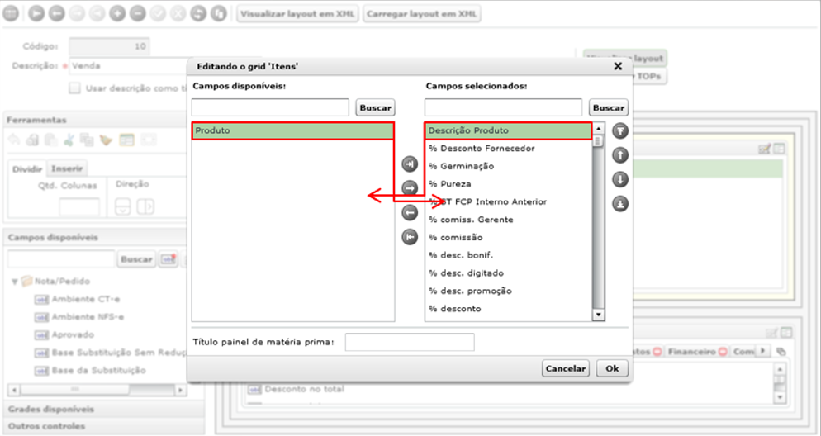Click the duplicate record icon in the top toolbar

(x=218, y=13)
